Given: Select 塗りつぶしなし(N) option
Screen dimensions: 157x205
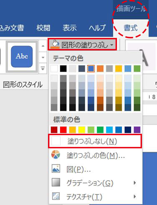Looking at the screenshot, I should coord(95,141).
